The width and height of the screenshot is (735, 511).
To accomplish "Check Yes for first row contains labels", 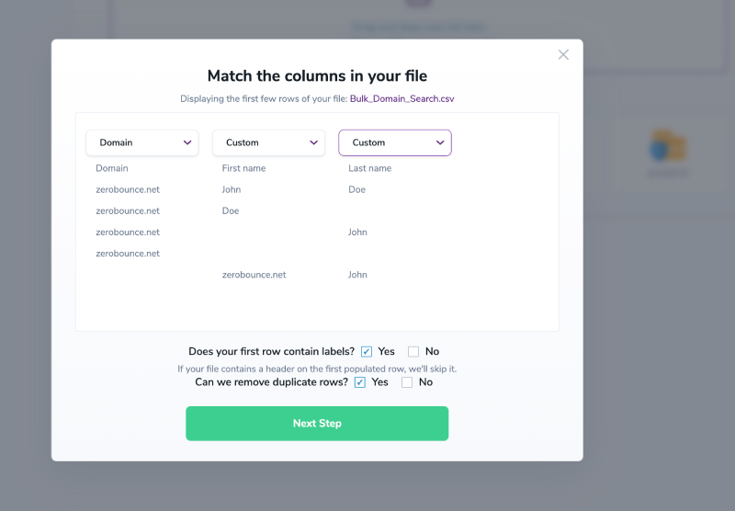I will (x=367, y=351).
